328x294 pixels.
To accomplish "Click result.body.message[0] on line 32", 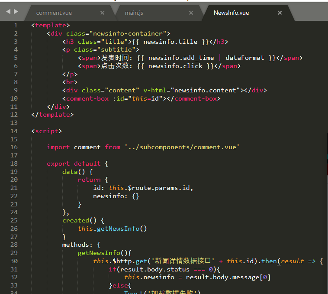I will [228, 278].
